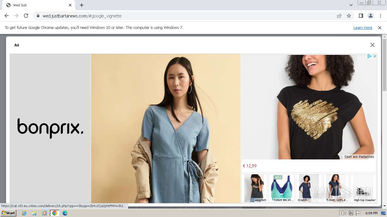This screenshot has height=217, width=387.
Task: Select Stretch dress product thumbnail
Action: (309, 188)
